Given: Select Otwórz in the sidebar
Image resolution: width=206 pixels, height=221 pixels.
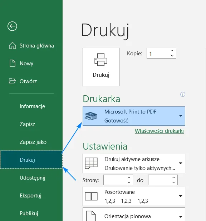Looking at the screenshot, I should coord(31,81).
